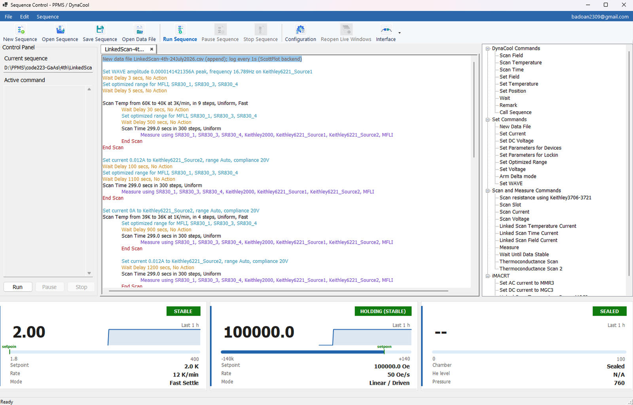Image resolution: width=633 pixels, height=405 pixels.
Task: Click the temperature setpoint range bar
Action: pos(105,352)
